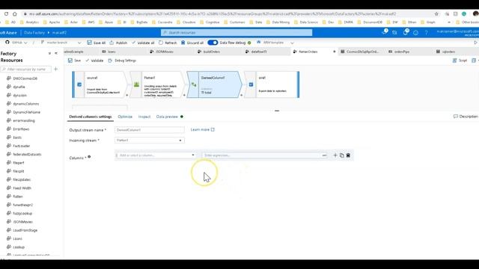Duplicate the column using copy icon
The height and width of the screenshot is (269, 479).
click(x=342, y=155)
